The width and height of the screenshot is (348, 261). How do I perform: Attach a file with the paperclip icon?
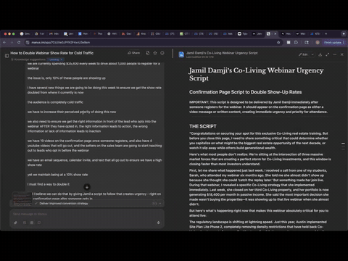click(x=15, y=223)
